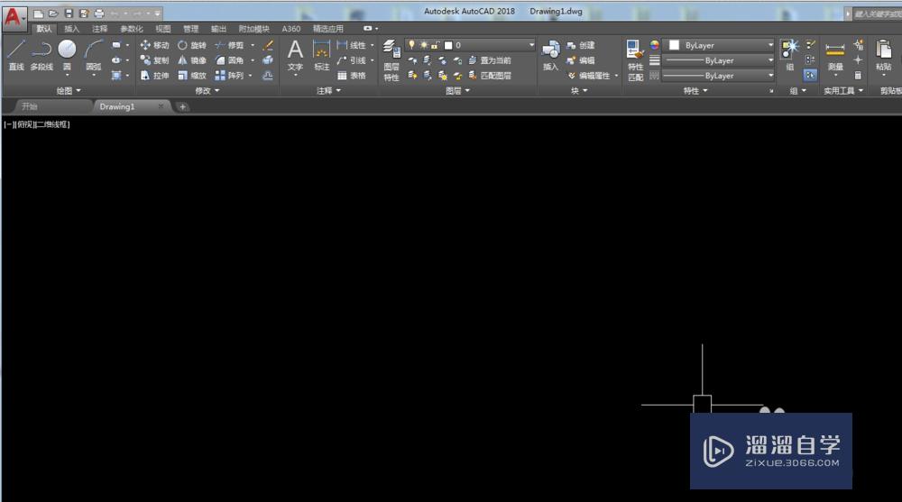The width and height of the screenshot is (902, 502).
Task: Toggle layer 0 freeze sun icon
Action: pyautogui.click(x=424, y=45)
